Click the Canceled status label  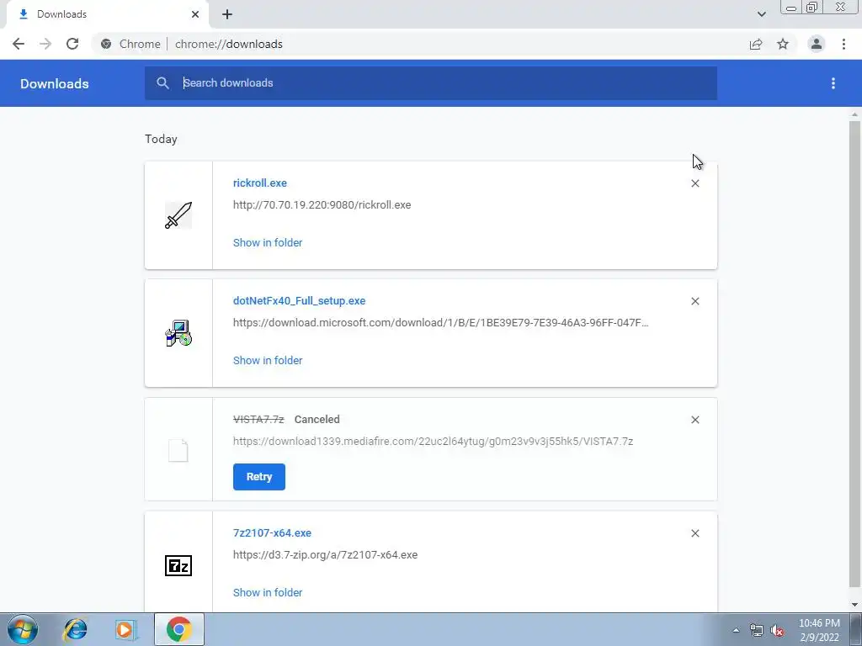[x=317, y=419]
